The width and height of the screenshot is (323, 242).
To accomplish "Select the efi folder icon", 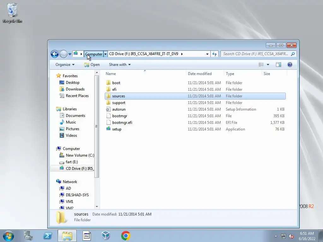I will click(x=109, y=89).
